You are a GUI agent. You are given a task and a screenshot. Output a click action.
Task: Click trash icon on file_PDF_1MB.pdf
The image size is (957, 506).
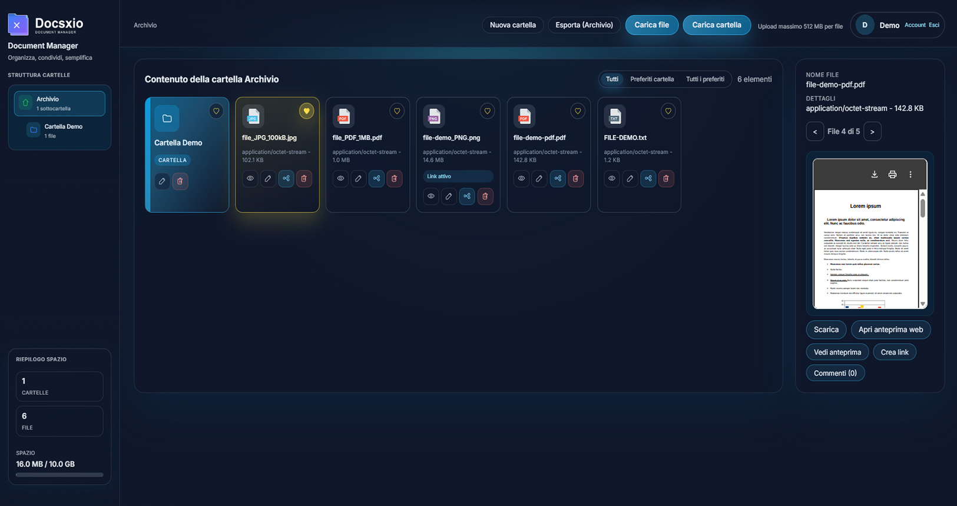pos(395,178)
